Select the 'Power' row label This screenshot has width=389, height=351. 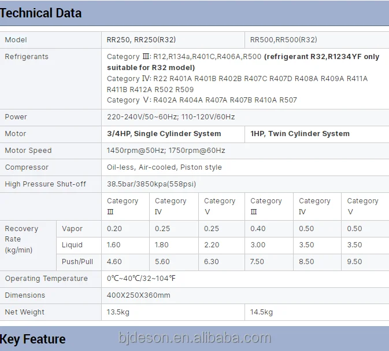pyautogui.click(x=16, y=117)
